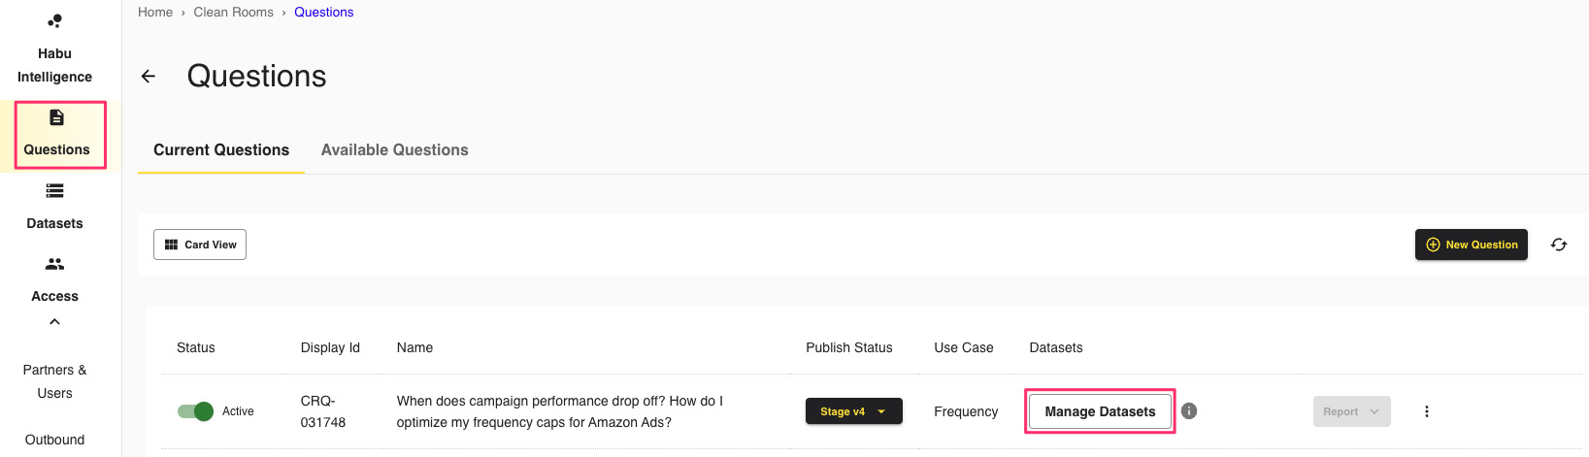The width and height of the screenshot is (1589, 457).
Task: Open Partners & Users in sidebar
Action: pyautogui.click(x=55, y=381)
